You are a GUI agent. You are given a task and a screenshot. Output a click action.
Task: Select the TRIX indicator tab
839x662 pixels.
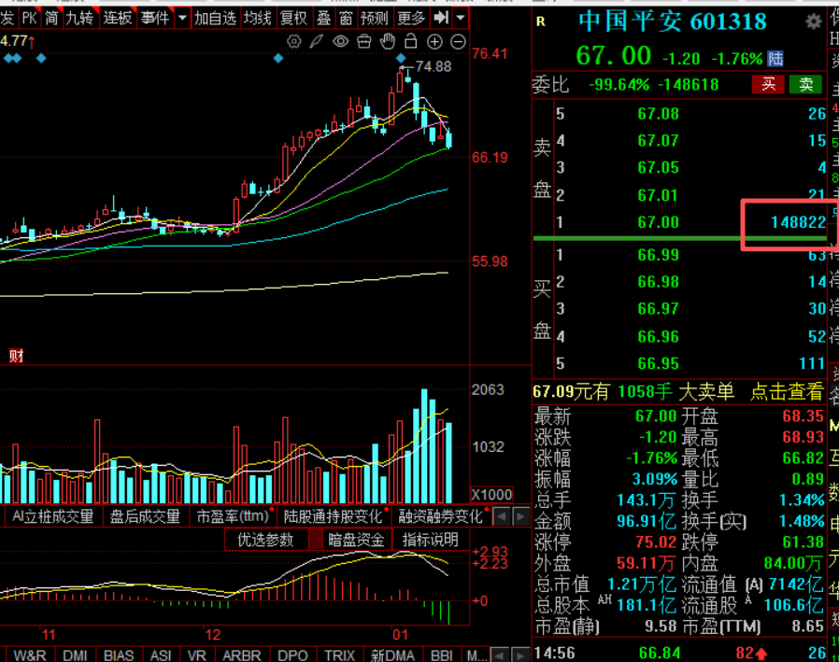pyautogui.click(x=339, y=655)
